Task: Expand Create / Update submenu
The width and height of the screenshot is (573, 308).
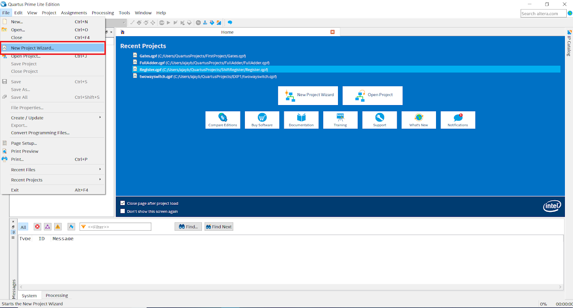Action: click(x=53, y=118)
